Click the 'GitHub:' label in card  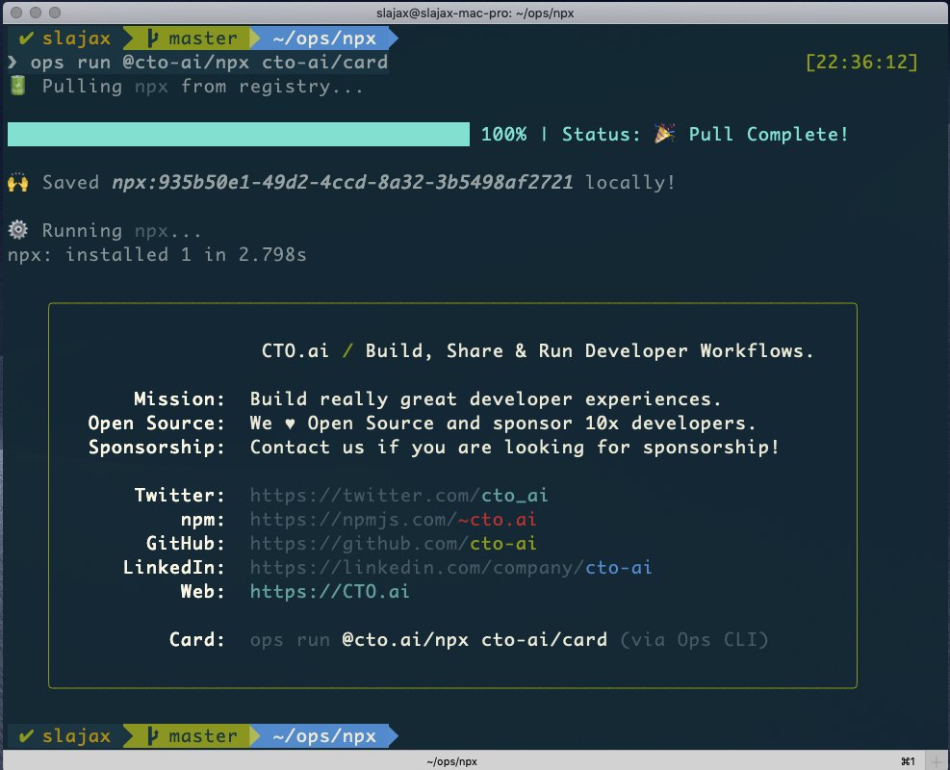click(x=186, y=544)
